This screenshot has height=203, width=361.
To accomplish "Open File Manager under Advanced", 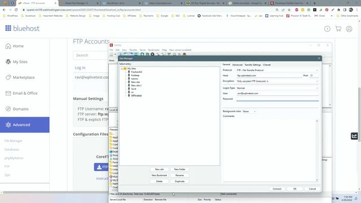I will click(14, 141).
